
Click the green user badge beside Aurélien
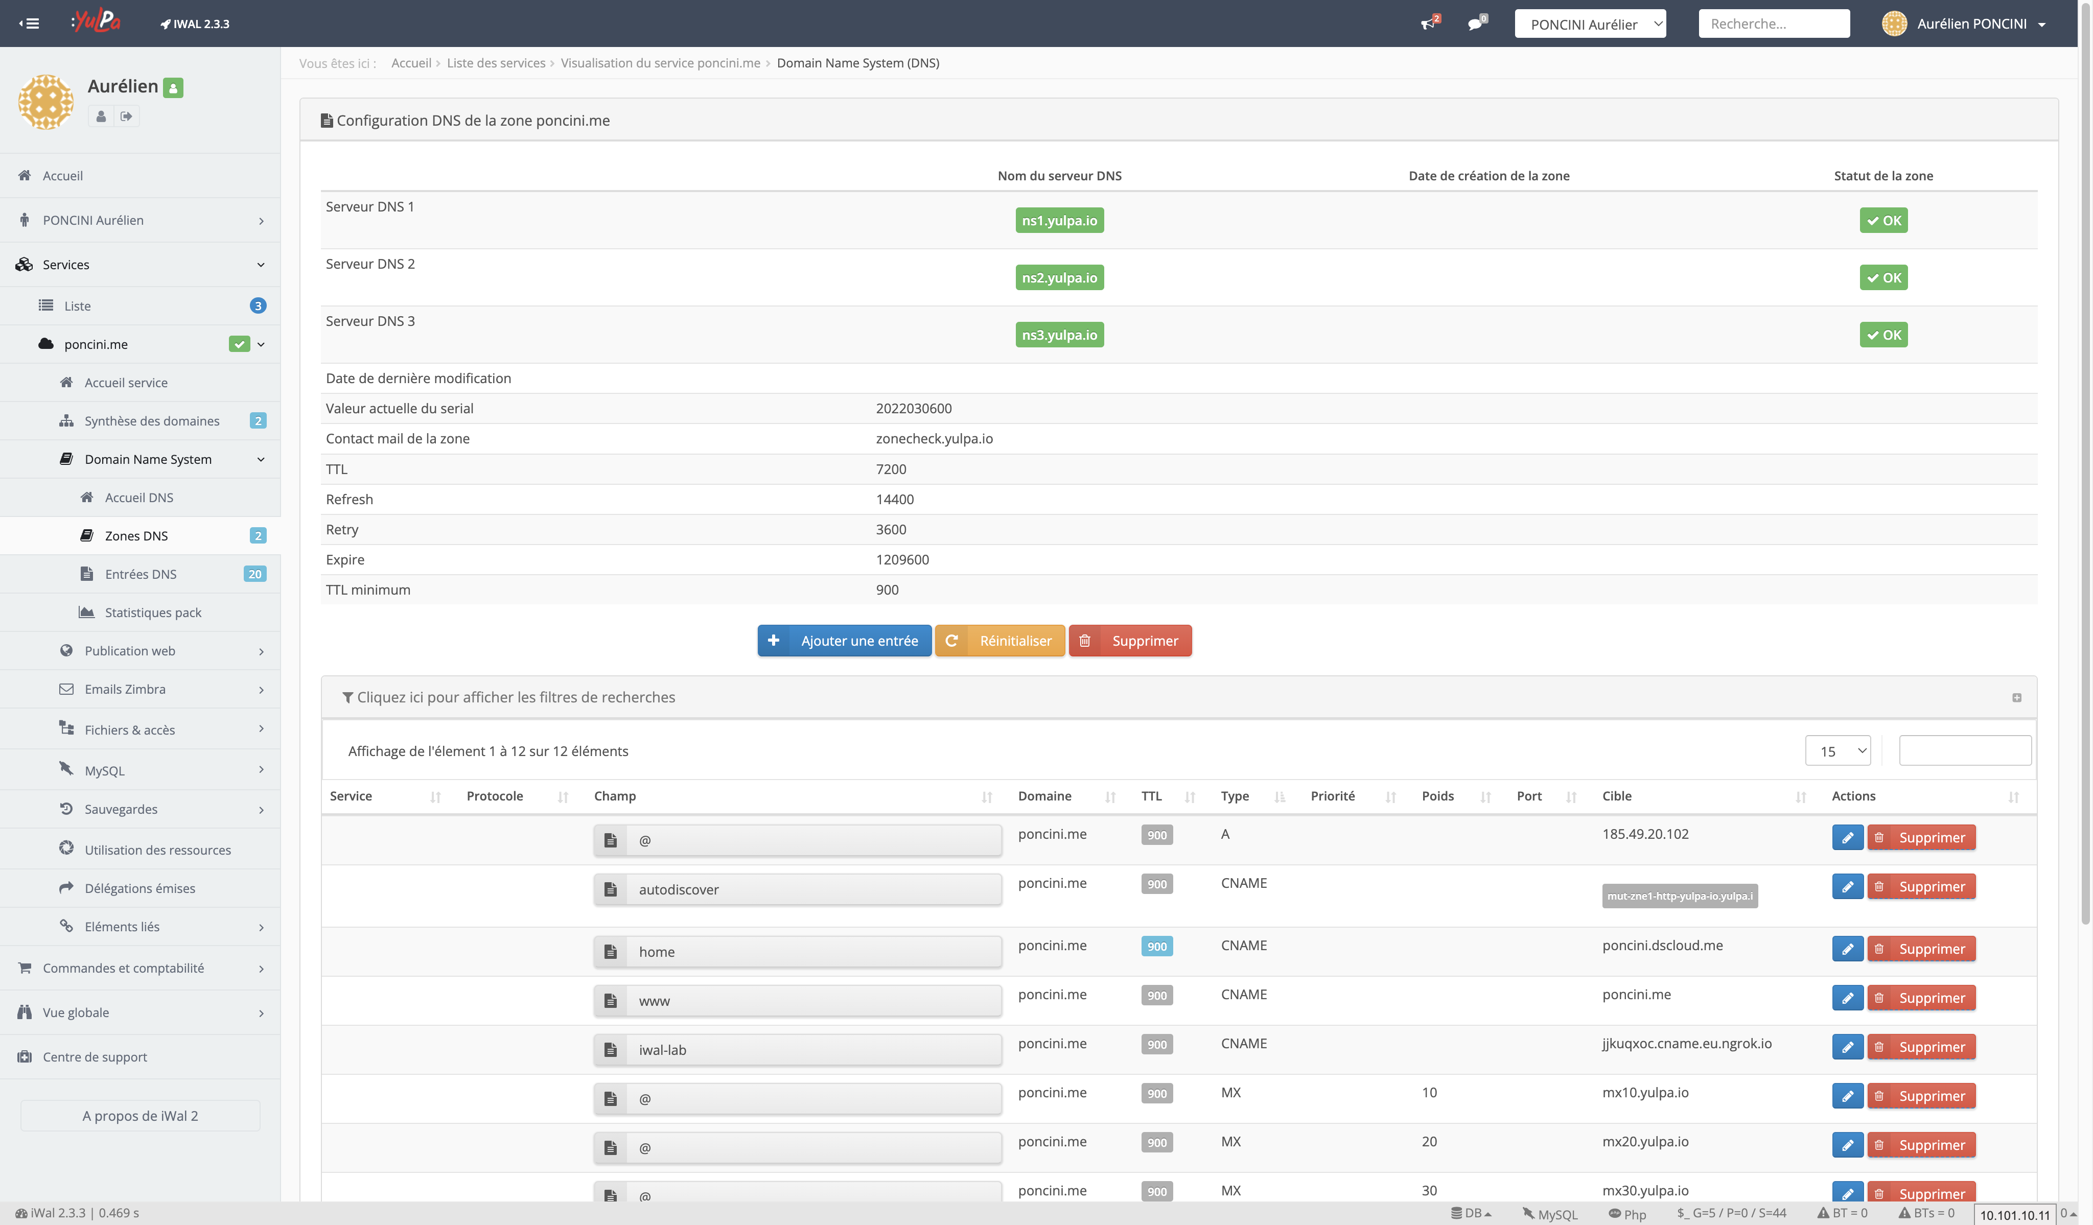click(173, 87)
